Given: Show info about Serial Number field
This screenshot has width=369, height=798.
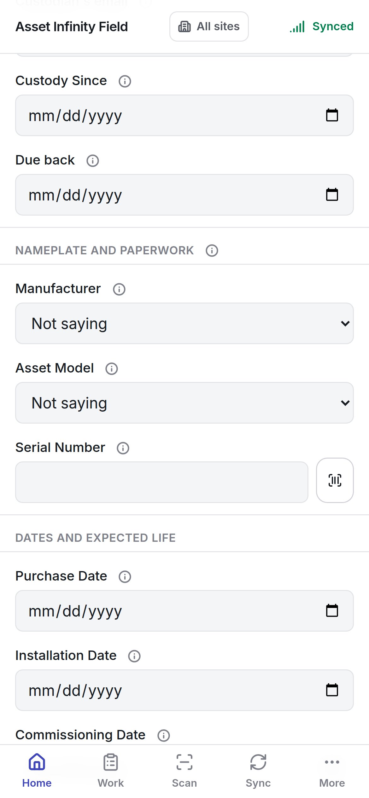Looking at the screenshot, I should click(123, 448).
